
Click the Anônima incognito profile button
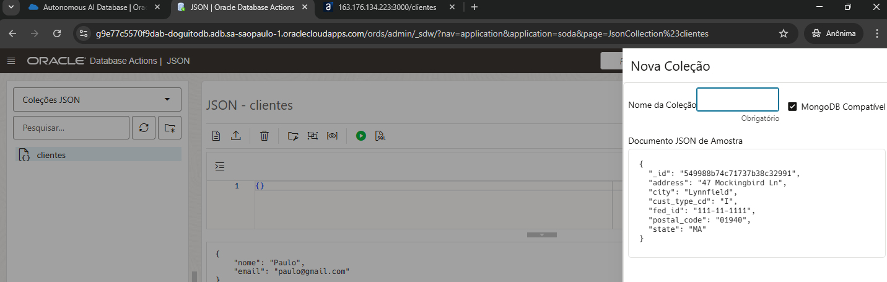(x=833, y=33)
